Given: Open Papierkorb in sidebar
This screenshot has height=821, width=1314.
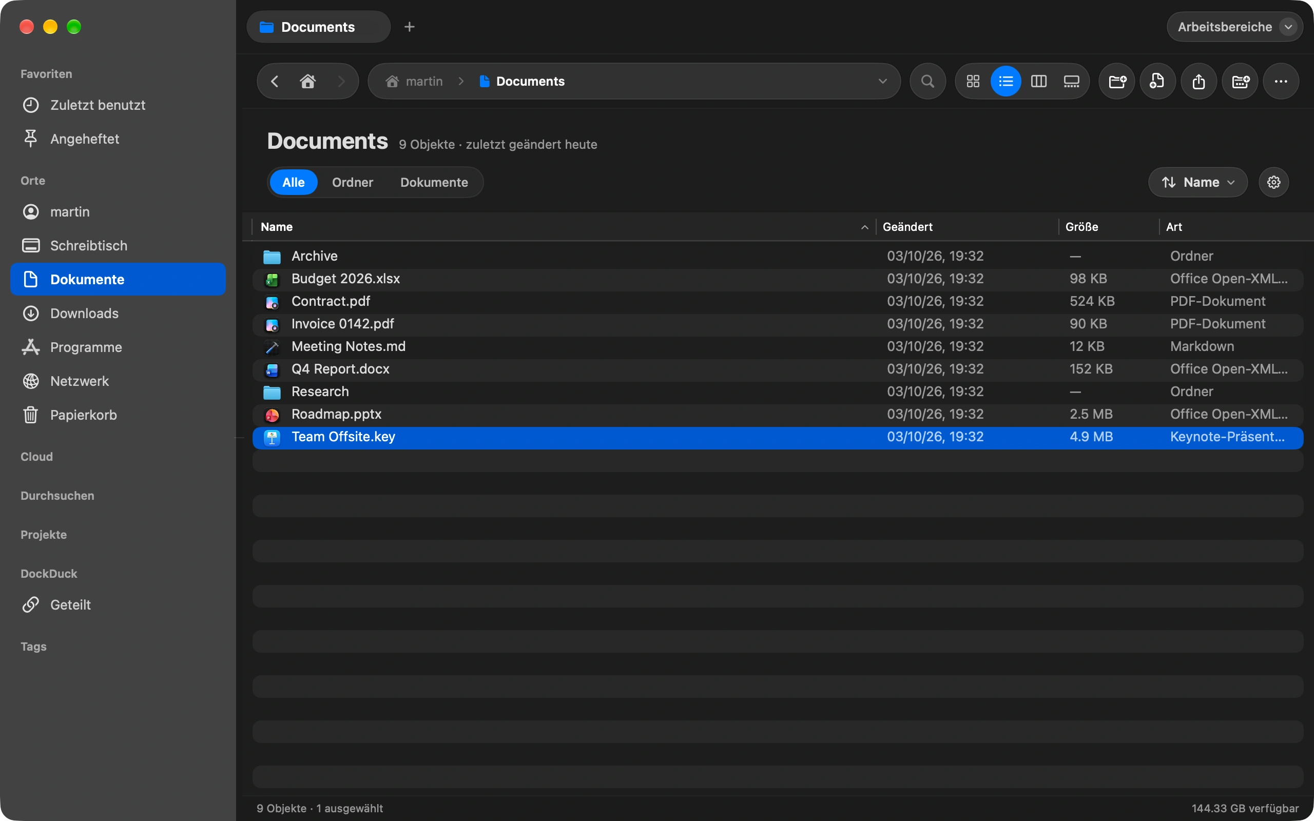Looking at the screenshot, I should pyautogui.click(x=118, y=416).
